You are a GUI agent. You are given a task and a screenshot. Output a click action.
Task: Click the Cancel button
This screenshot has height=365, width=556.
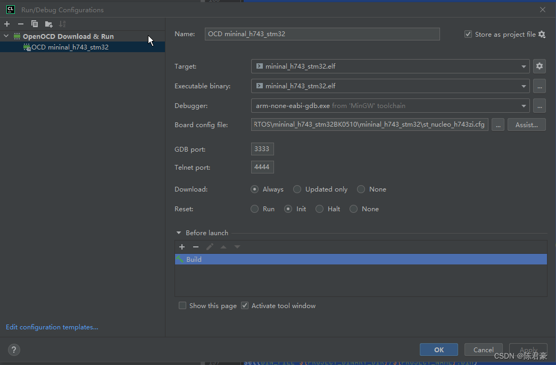pos(483,350)
